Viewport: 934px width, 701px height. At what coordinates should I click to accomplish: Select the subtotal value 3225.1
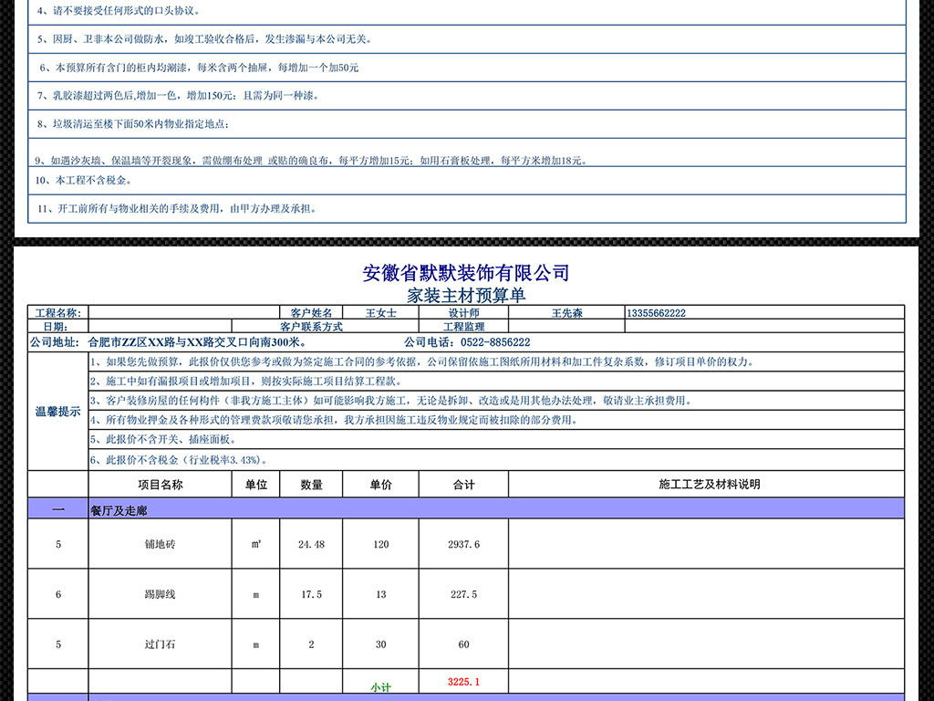463,680
